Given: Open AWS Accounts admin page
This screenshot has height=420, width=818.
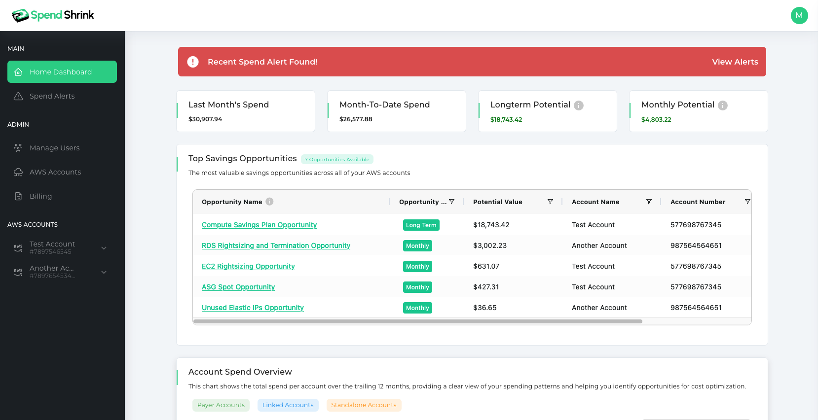Looking at the screenshot, I should [x=55, y=172].
